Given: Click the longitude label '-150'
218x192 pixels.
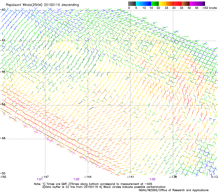Looking at the screenshot, I should 3,177.
